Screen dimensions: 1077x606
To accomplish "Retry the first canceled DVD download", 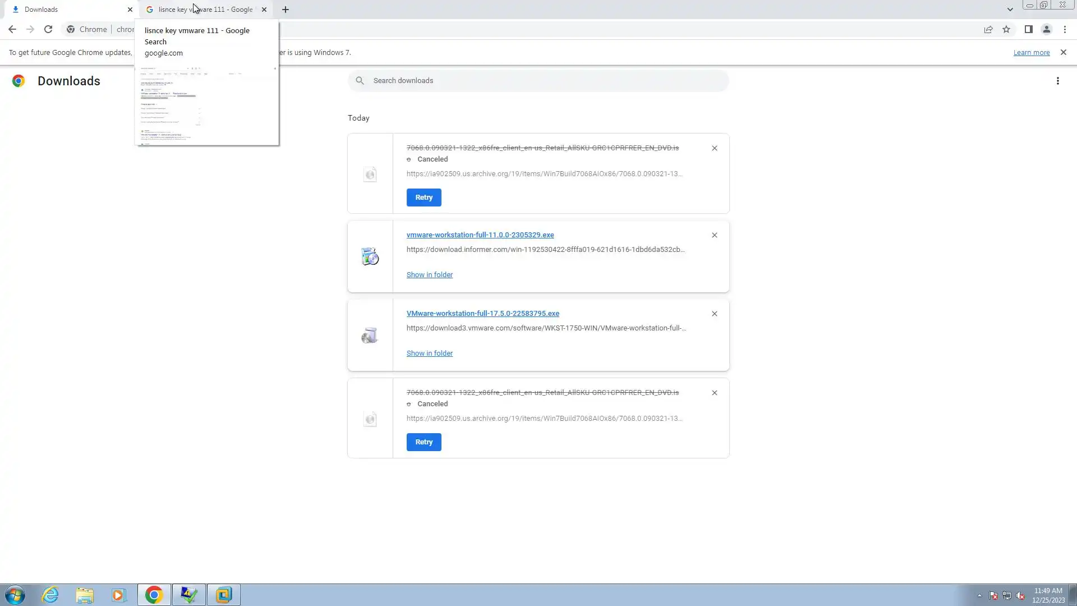I will (424, 198).
